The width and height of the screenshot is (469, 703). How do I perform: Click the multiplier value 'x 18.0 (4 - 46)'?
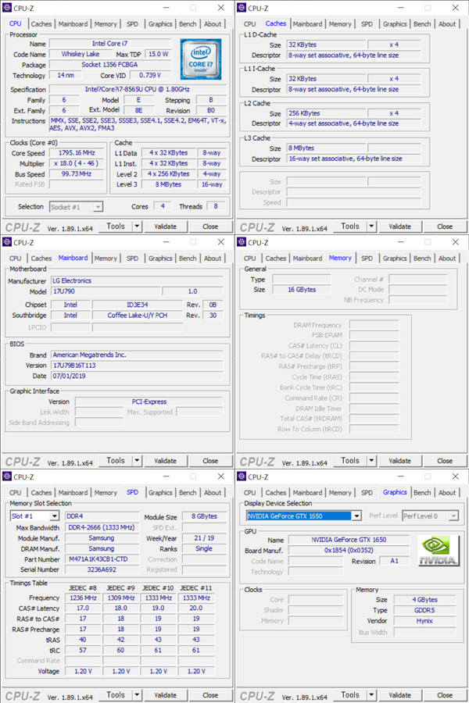pyautogui.click(x=77, y=164)
